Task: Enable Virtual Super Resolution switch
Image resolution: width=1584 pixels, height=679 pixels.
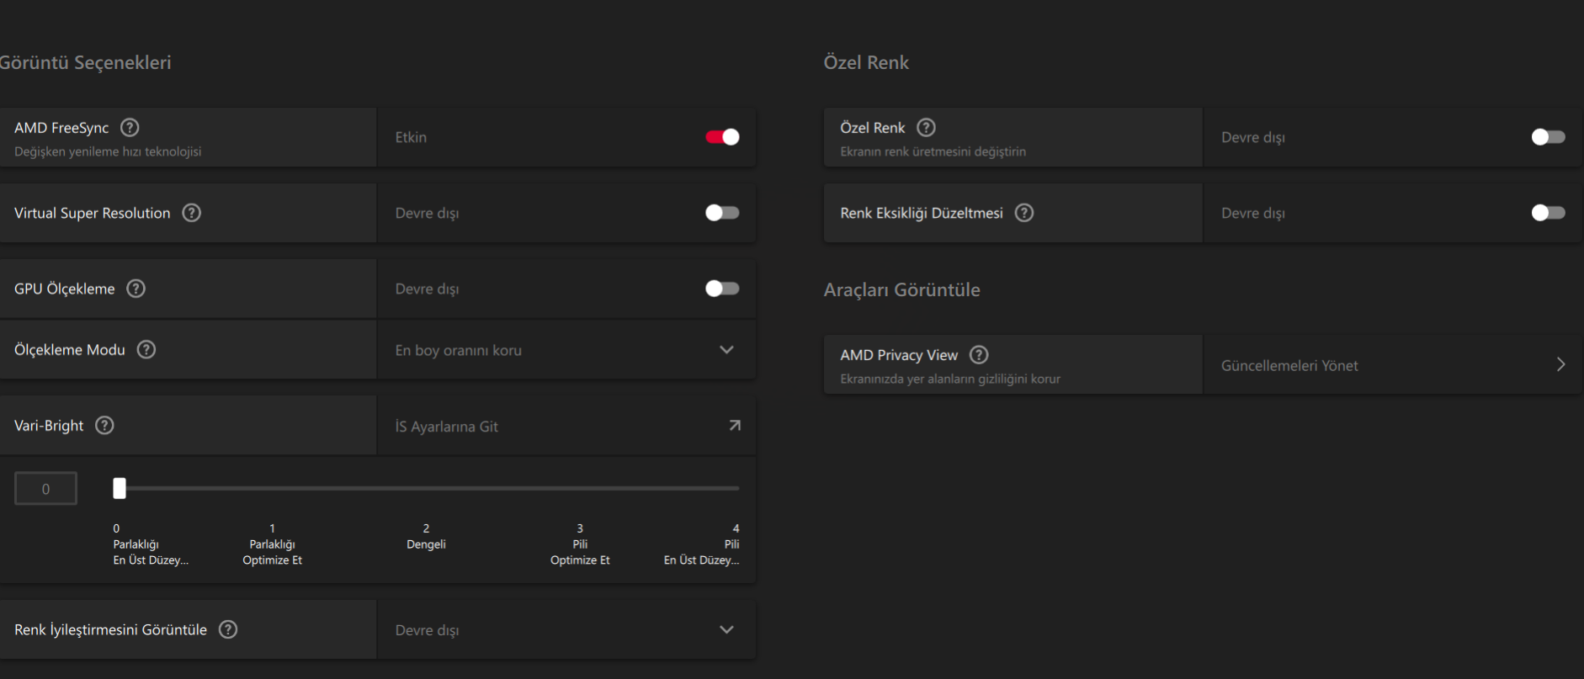Action: pos(722,213)
